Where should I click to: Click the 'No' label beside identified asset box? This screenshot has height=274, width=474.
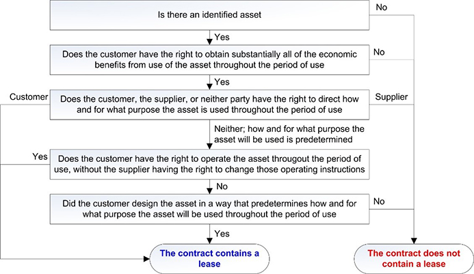pyautogui.click(x=382, y=8)
